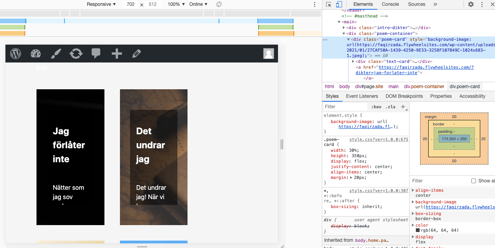Expand computed box-sizing property
Viewport: 495px width, 248px height.
[x=413, y=213]
